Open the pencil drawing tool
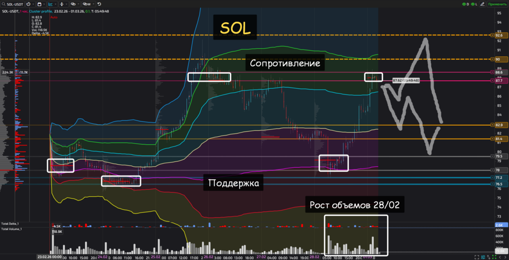The image size is (509, 260). click(x=482, y=4)
